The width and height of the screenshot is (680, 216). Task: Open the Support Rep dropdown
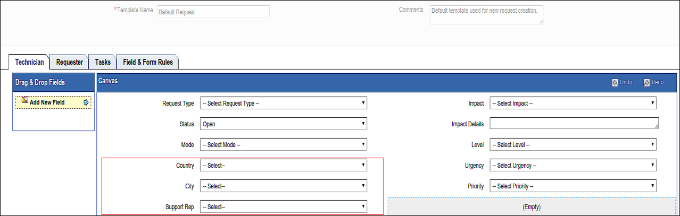(x=284, y=206)
